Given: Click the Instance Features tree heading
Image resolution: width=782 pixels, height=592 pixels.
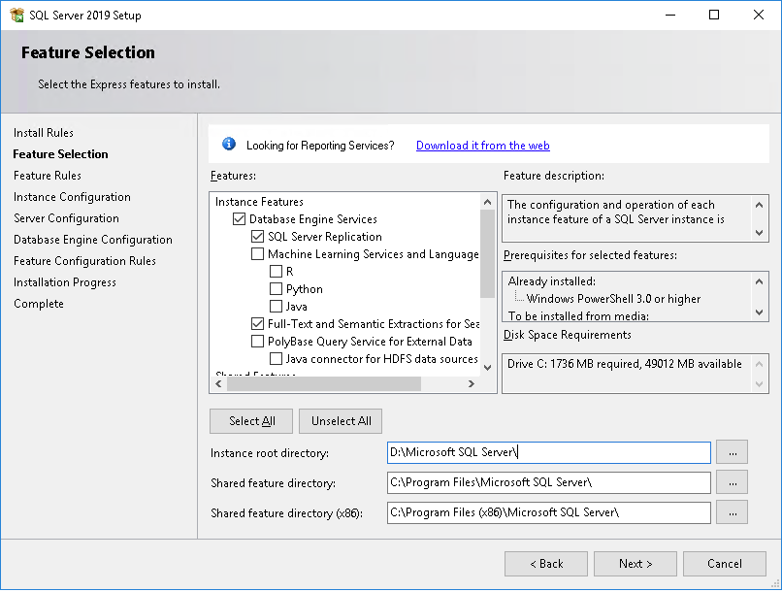Looking at the screenshot, I should click(x=259, y=202).
